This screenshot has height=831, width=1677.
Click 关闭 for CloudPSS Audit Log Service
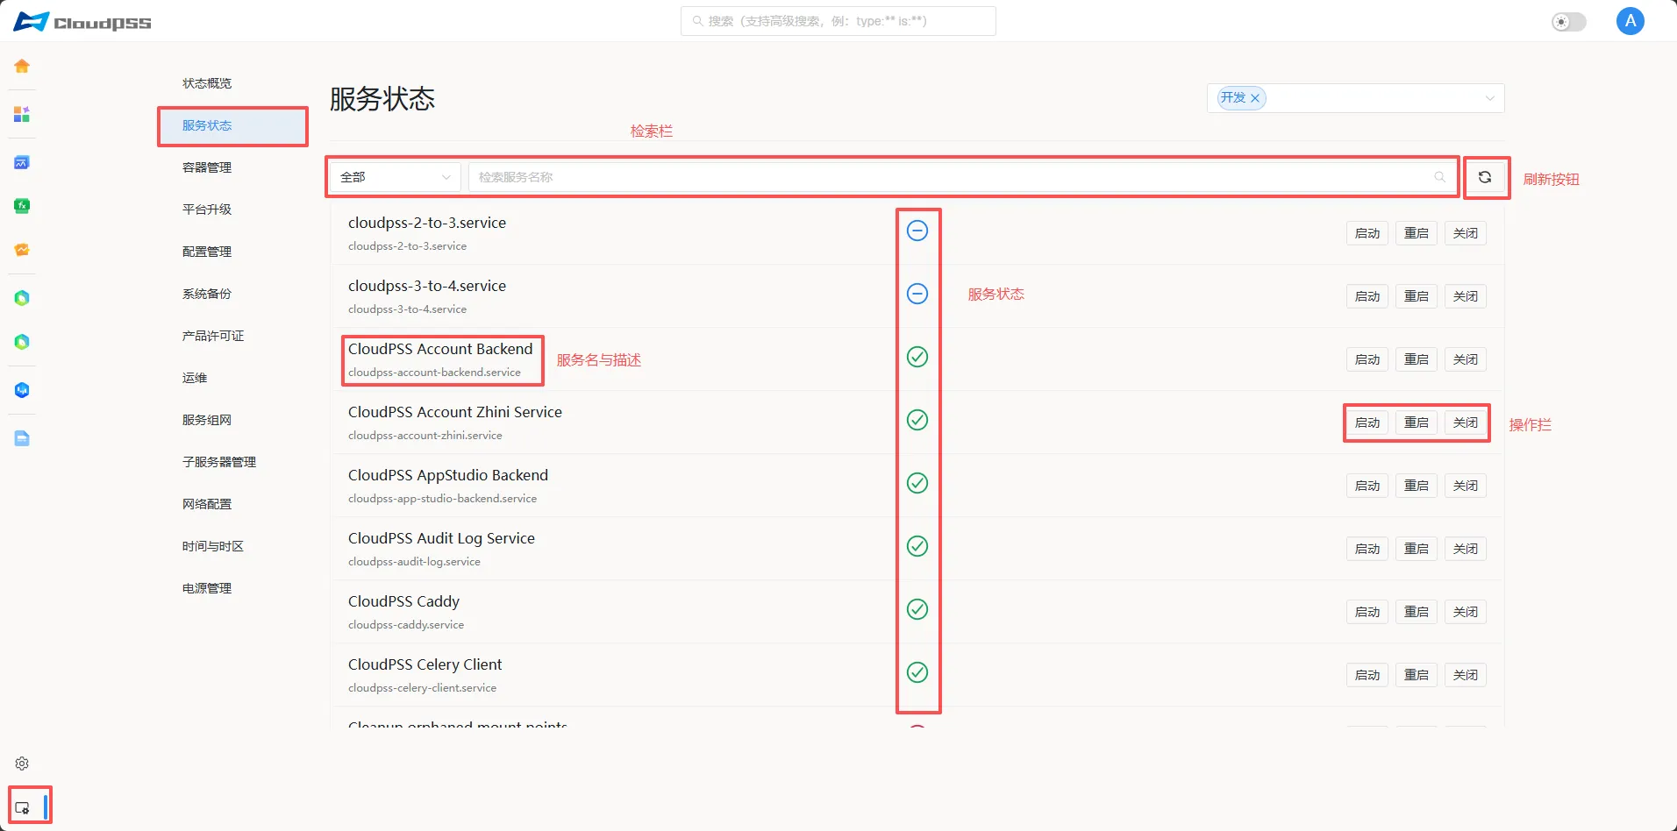click(x=1466, y=549)
